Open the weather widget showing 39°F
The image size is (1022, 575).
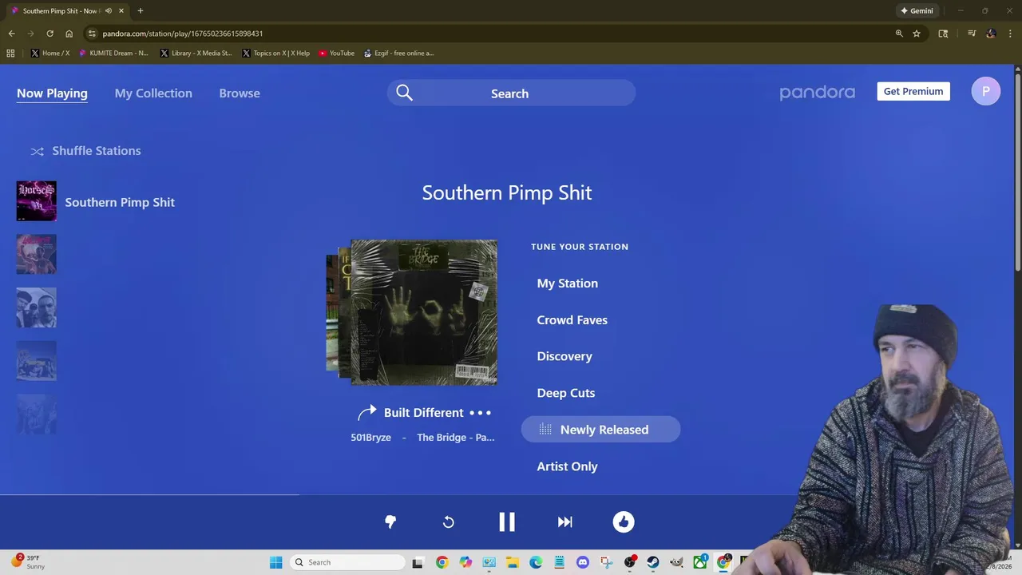coord(26,561)
